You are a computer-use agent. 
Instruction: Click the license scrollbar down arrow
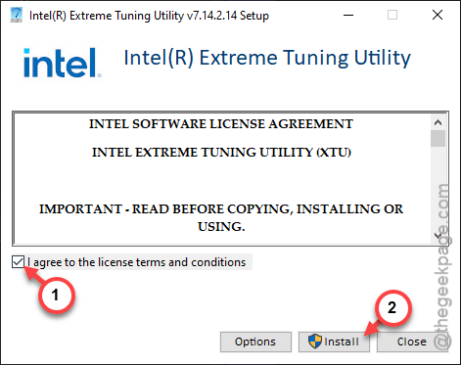(x=438, y=235)
